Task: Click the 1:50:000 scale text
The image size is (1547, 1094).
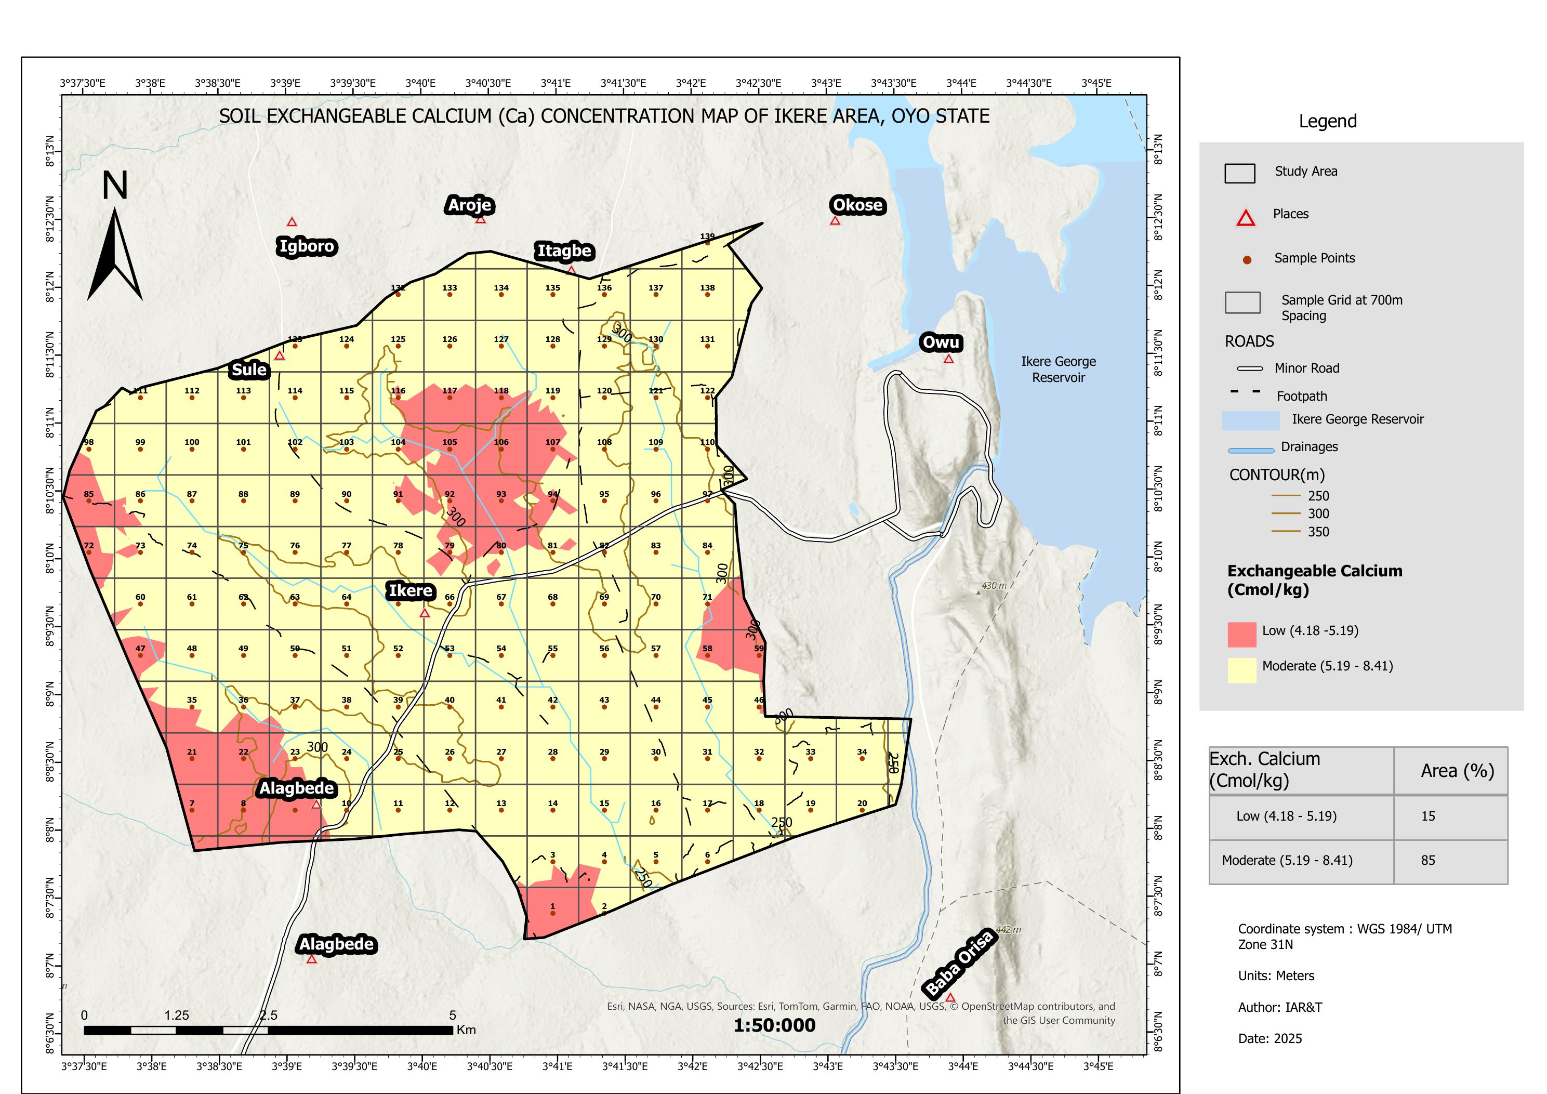Action: [x=774, y=1025]
